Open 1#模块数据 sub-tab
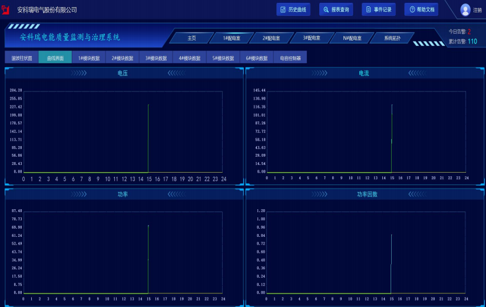This screenshot has height=307, width=486. tap(89, 58)
